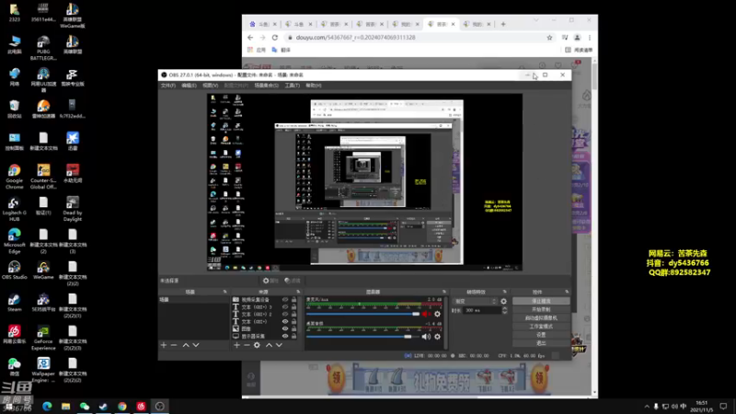Select OBS Studio desktop icon
The height and width of the screenshot is (414, 736).
[x=15, y=271]
